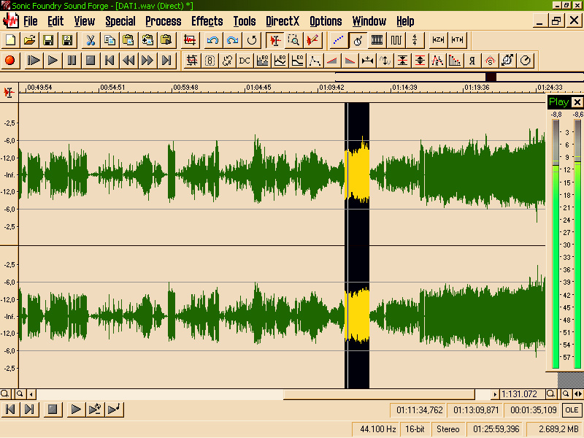Apply the DC offset tool
This screenshot has width=584, height=438.
pos(245,61)
